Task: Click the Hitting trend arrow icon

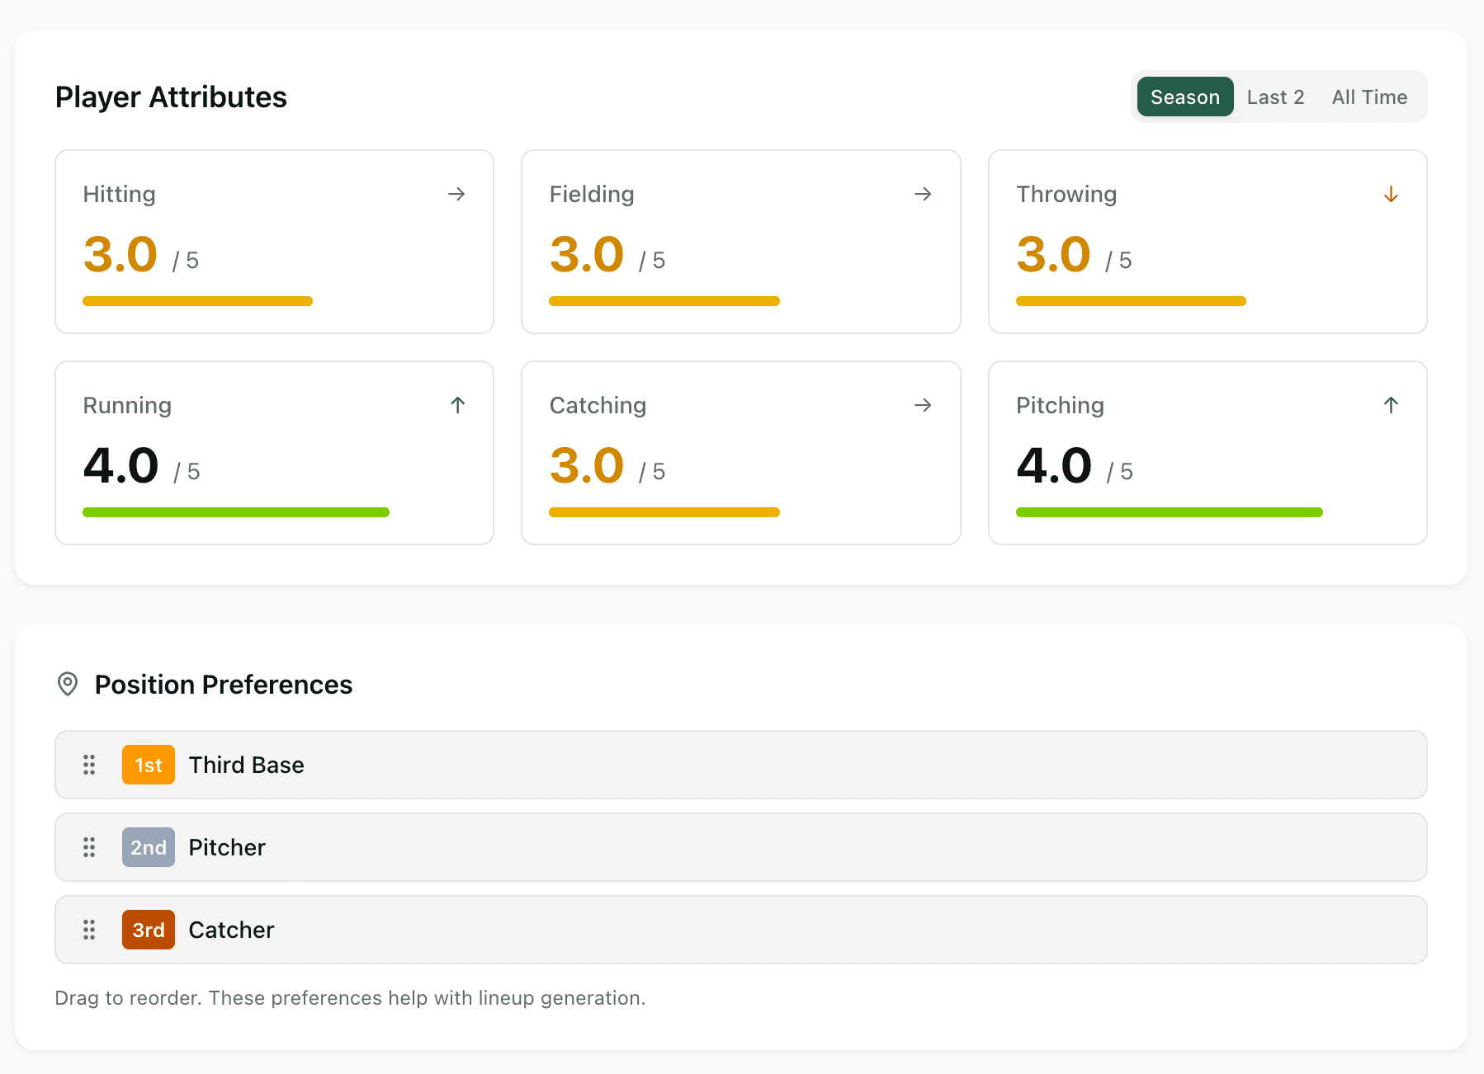Action: coord(456,194)
